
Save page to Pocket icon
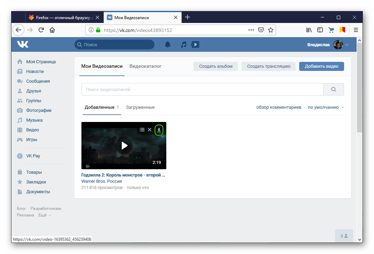click(x=261, y=30)
